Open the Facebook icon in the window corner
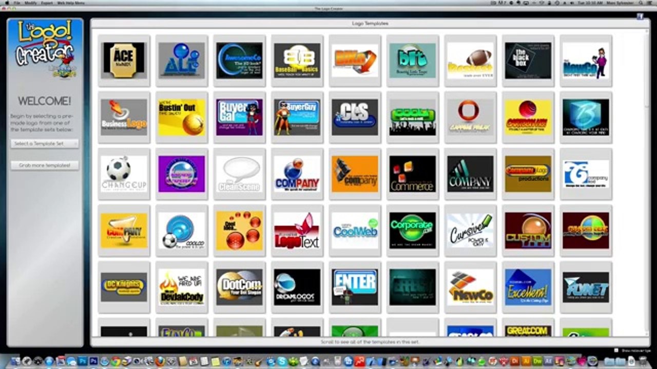The height and width of the screenshot is (369, 657). [640, 16]
